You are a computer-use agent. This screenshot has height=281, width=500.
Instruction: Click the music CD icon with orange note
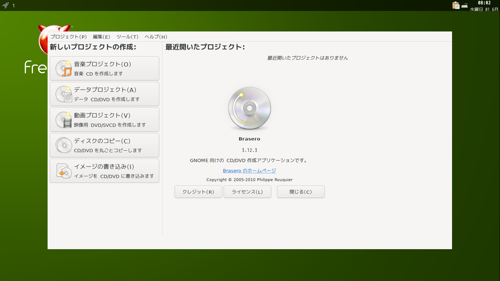pos(64,68)
